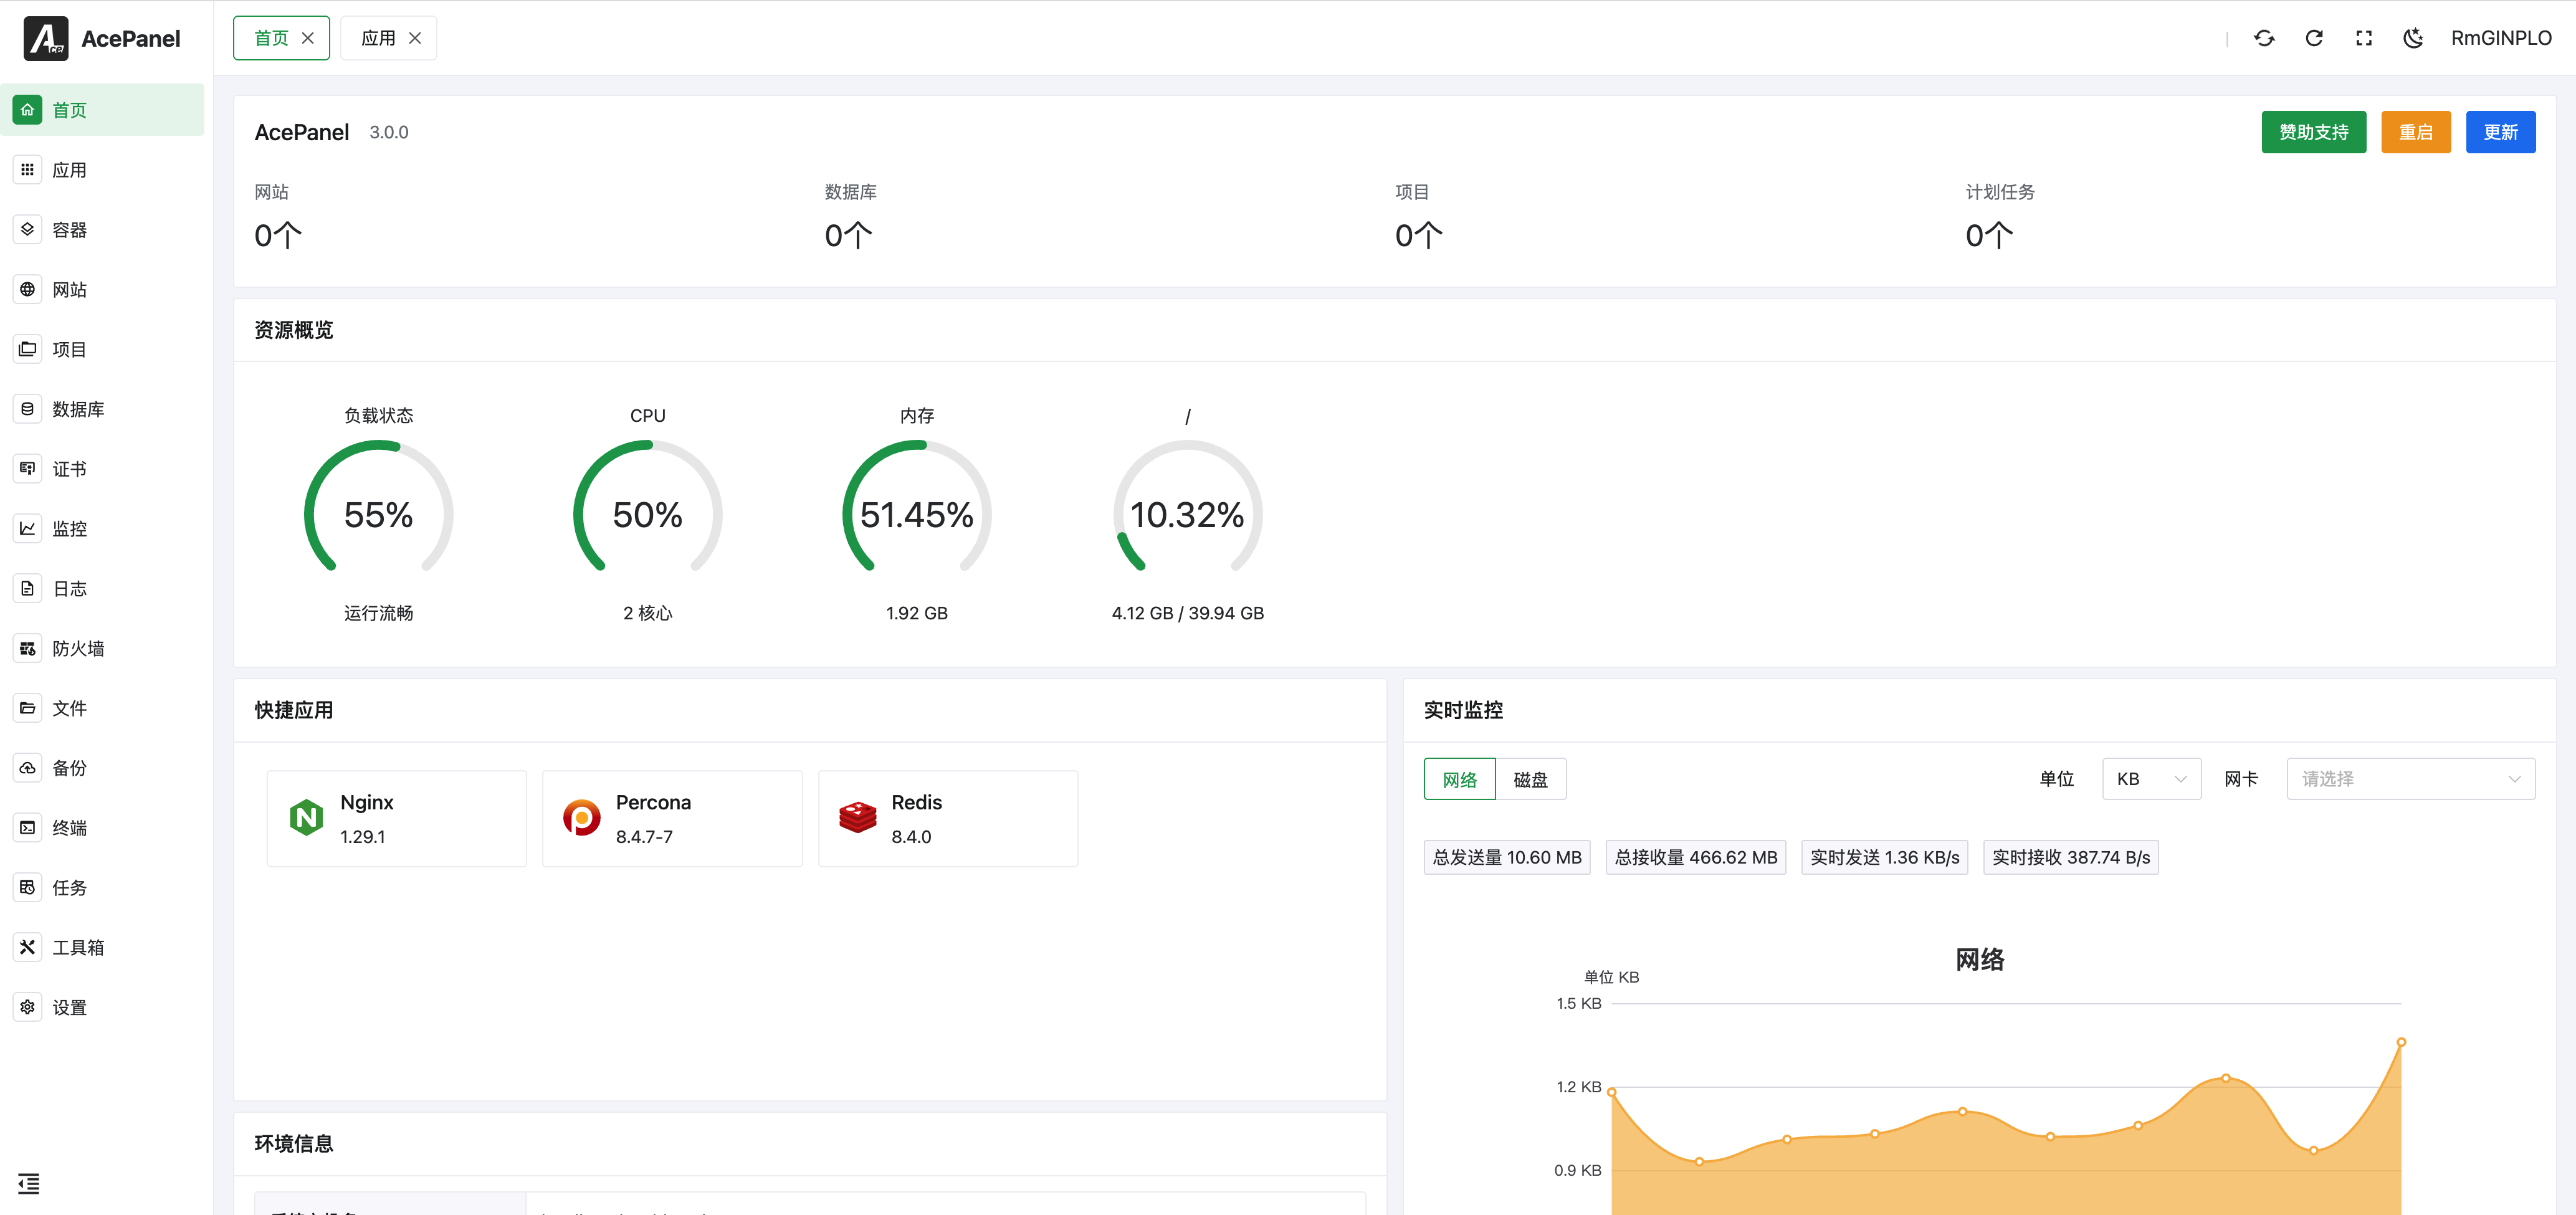Click the toolbox (工具箱) sidebar icon

point(28,947)
